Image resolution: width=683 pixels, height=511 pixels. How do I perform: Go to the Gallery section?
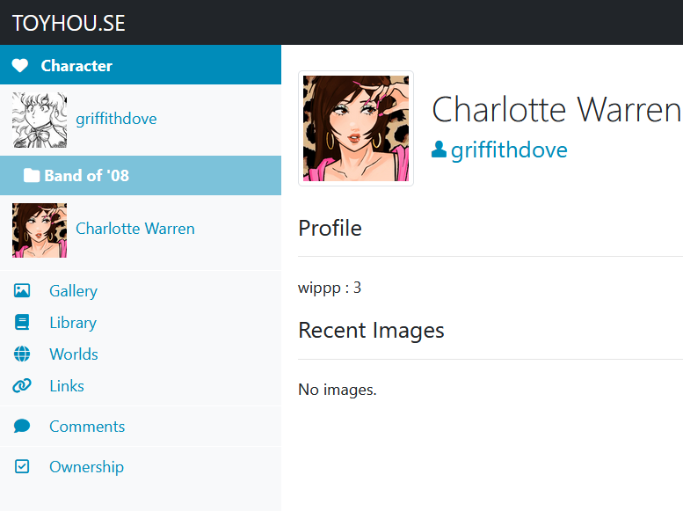pyautogui.click(x=73, y=291)
